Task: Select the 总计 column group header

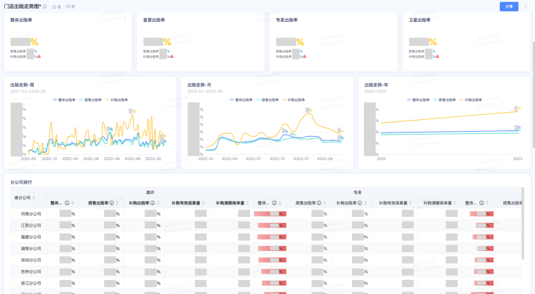Action: click(150, 192)
